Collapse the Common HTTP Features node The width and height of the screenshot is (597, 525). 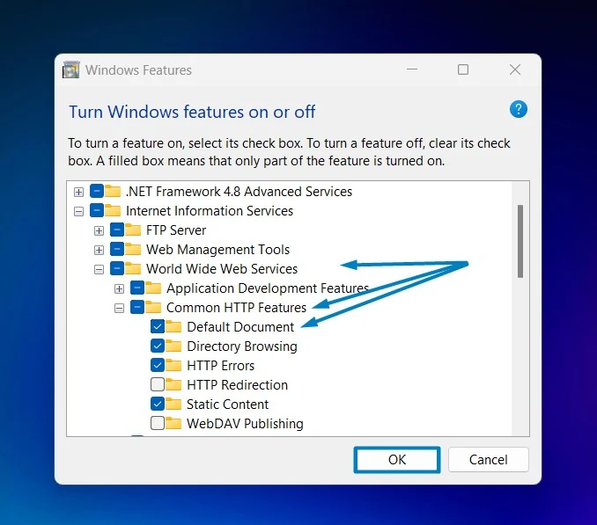[x=119, y=309]
